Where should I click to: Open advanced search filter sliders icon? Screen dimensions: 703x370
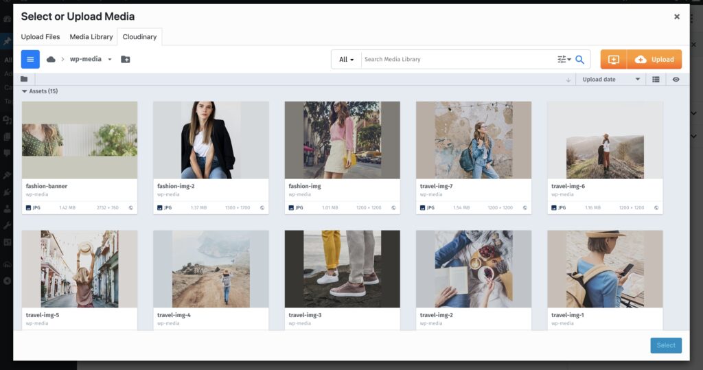click(564, 59)
